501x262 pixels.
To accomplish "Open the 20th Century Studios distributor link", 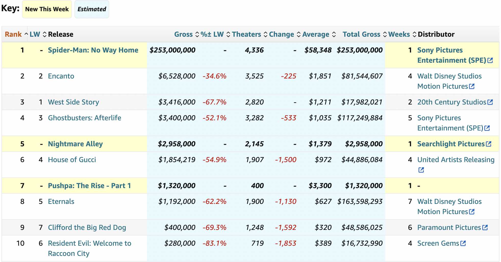I will coord(452,102).
